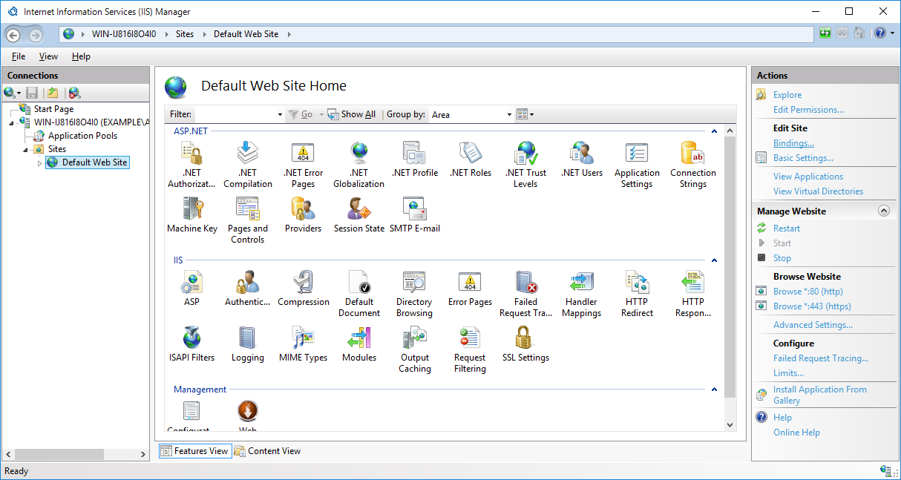Viewport: 901px width, 480px height.
Task: Open Connection Strings feature
Action: 693,165
